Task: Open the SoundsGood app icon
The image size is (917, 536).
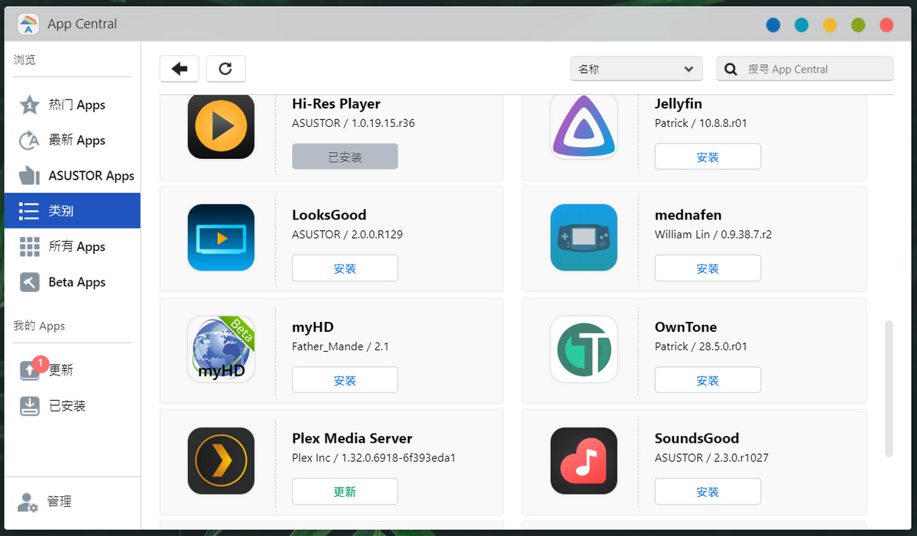Action: click(584, 460)
